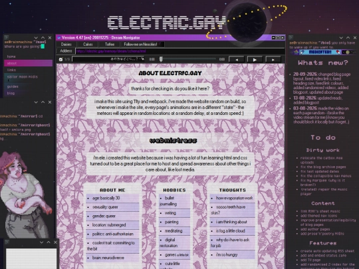Viewport: 359px width, 269px height.
Task: Click the 'Dirty work' to-do subheading
Action: pos(323,150)
